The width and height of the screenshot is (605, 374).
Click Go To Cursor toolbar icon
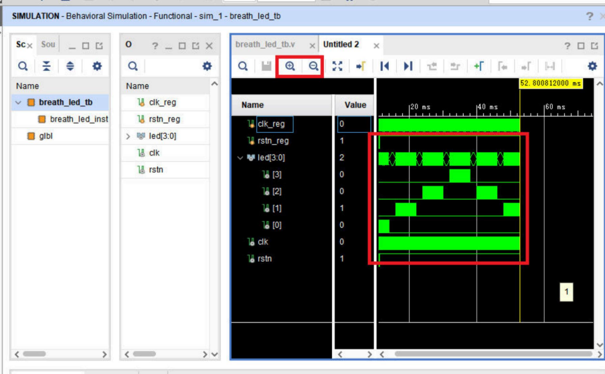(x=361, y=66)
